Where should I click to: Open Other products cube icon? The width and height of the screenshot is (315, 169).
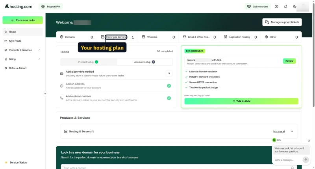coord(267,37)
